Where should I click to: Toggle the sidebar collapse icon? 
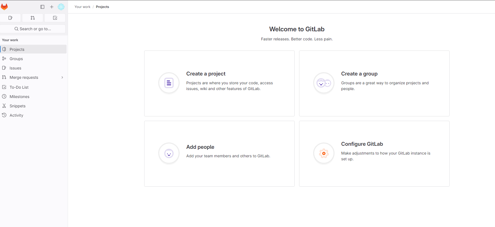pyautogui.click(x=42, y=7)
